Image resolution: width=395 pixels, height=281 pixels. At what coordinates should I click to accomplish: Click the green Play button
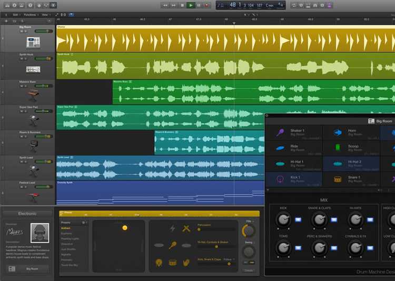point(191,5)
